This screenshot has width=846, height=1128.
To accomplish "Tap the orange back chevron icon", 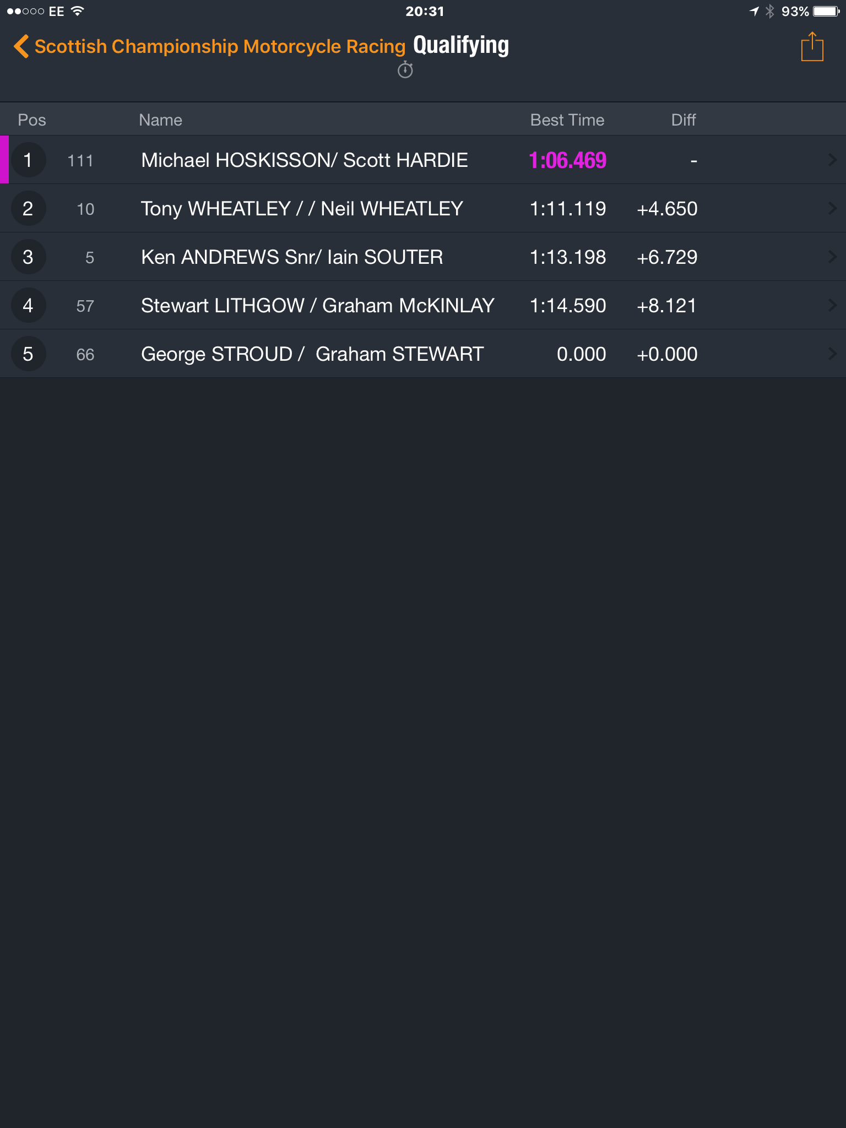I will point(21,46).
